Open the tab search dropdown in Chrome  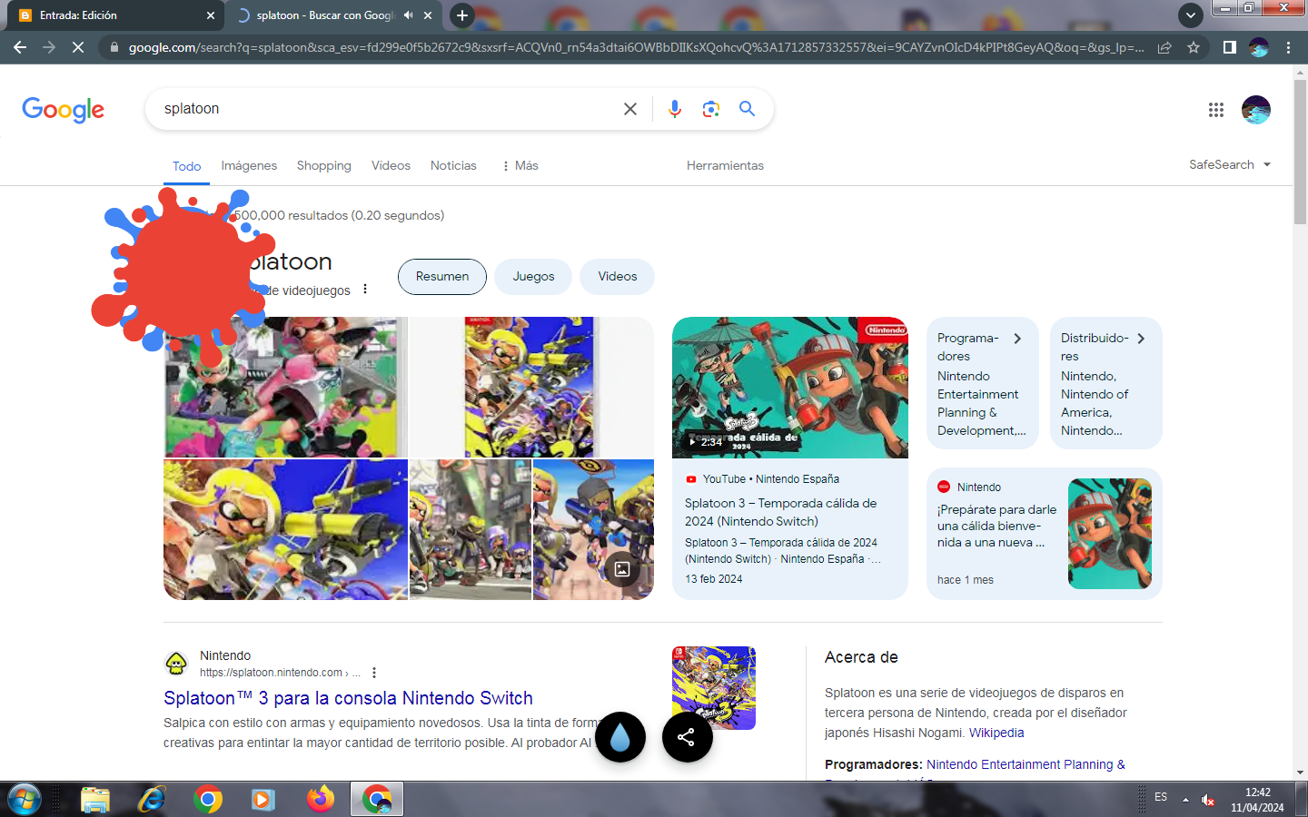pos(1190,15)
